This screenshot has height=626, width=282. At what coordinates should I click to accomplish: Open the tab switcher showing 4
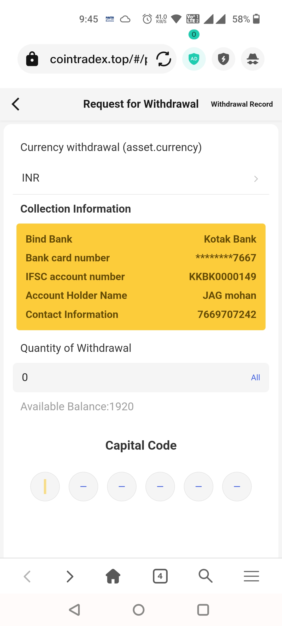click(x=160, y=576)
